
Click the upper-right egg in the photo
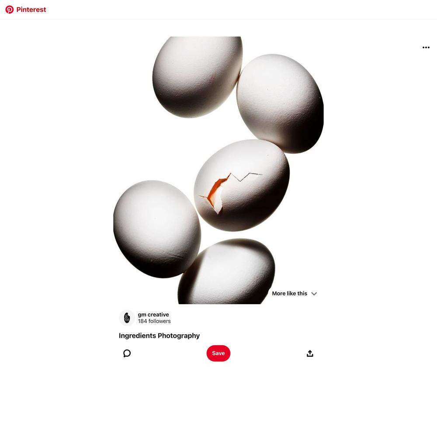pyautogui.click(x=280, y=104)
